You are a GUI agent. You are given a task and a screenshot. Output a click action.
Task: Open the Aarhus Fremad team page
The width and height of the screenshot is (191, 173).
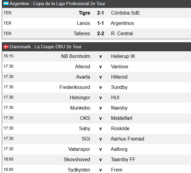click(127, 139)
